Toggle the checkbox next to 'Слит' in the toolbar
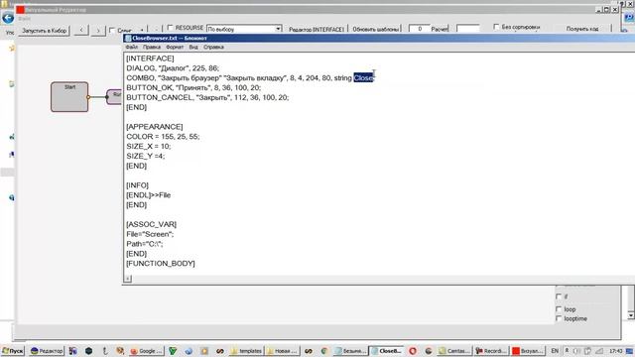 pos(112,30)
